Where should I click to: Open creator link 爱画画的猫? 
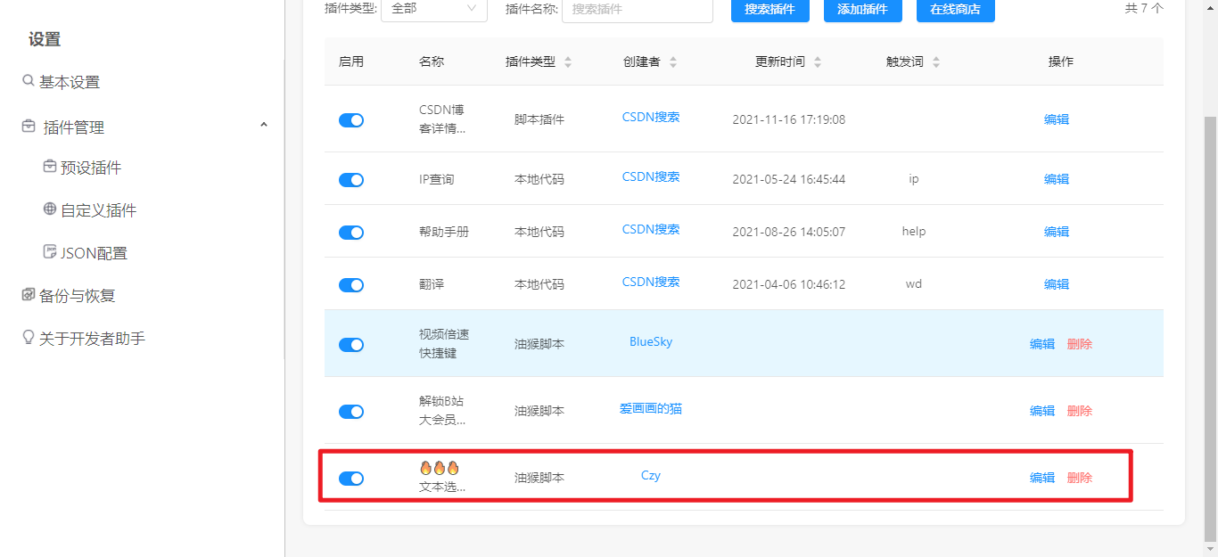(x=651, y=408)
